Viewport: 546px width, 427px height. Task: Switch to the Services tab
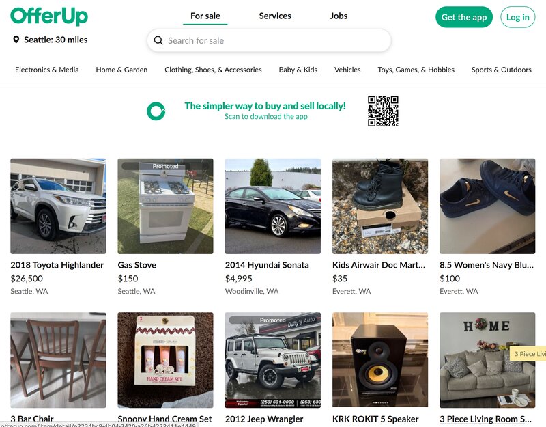tap(275, 16)
